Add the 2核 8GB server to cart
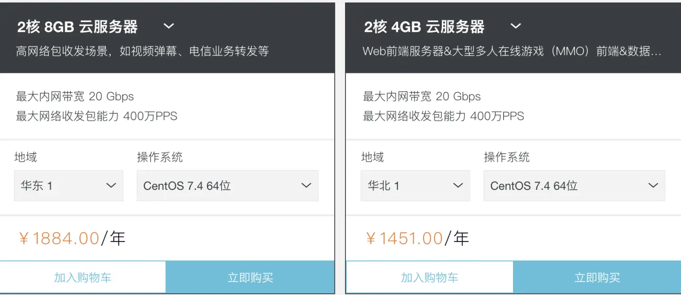 [x=83, y=277]
